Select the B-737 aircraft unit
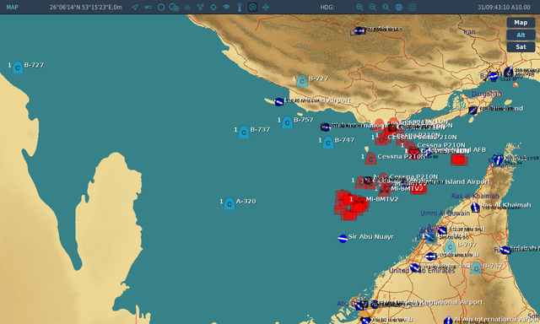Screen dimensions: 540x324 (x=244, y=132)
